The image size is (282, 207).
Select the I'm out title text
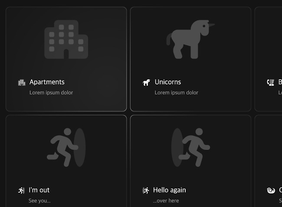coord(39,190)
